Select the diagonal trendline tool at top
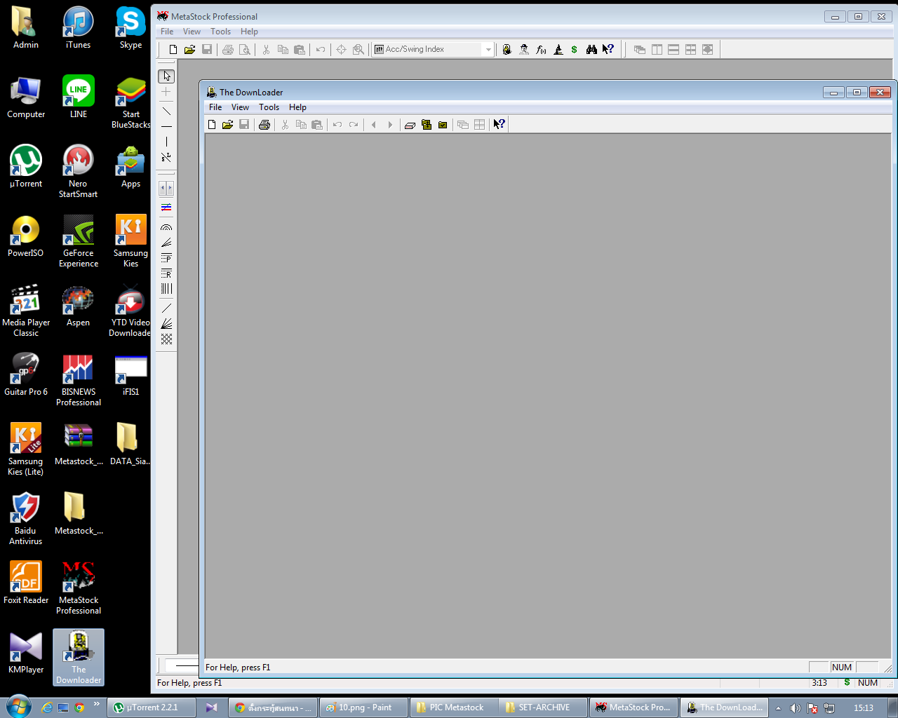The width and height of the screenshot is (898, 718). [166, 111]
